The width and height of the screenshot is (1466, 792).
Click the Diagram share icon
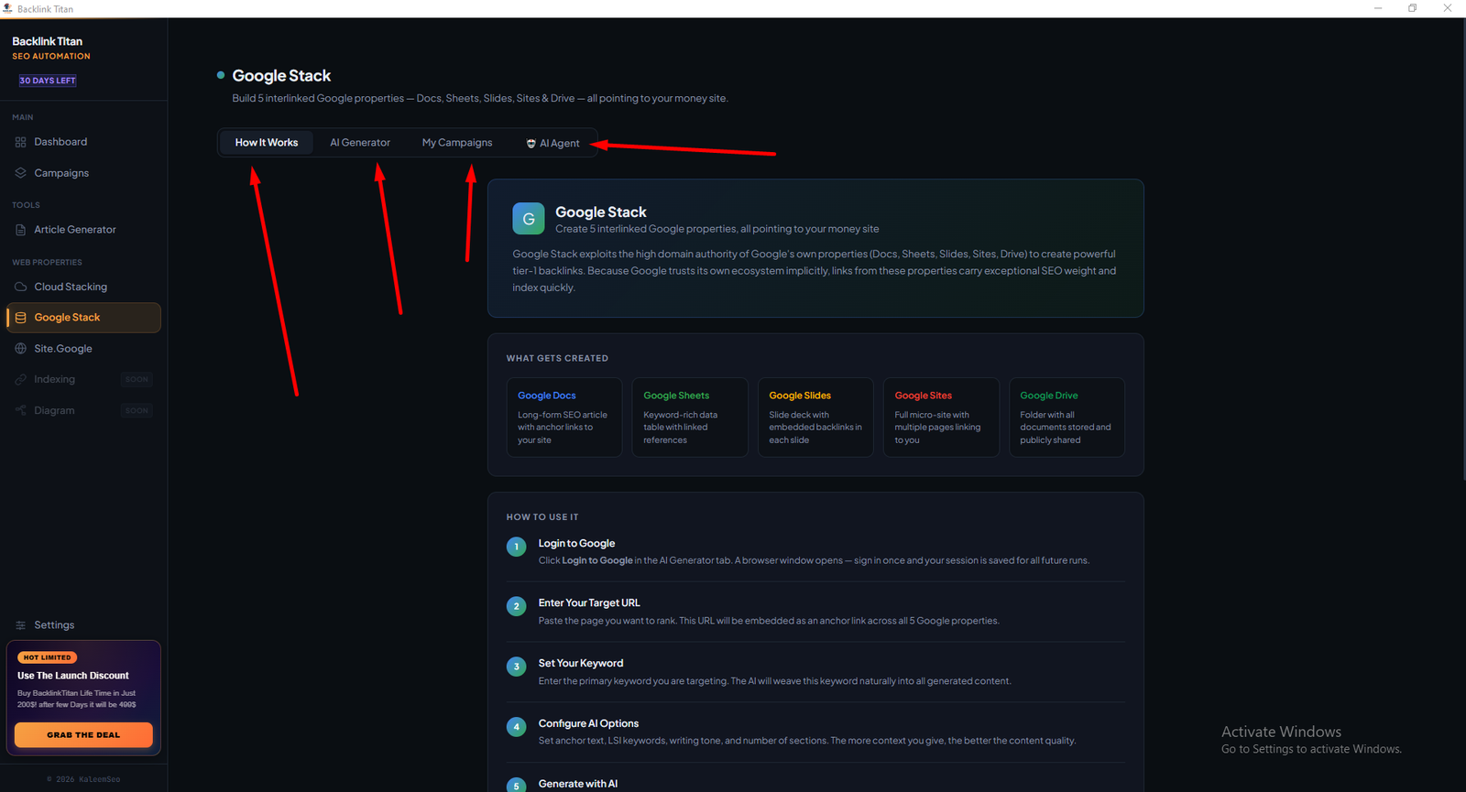(20, 410)
